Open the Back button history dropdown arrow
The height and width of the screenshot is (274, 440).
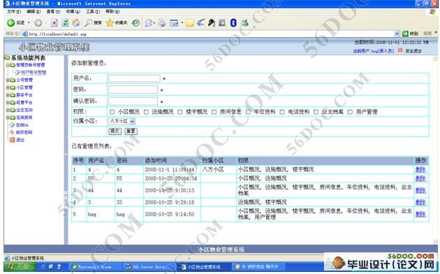pos(29,23)
